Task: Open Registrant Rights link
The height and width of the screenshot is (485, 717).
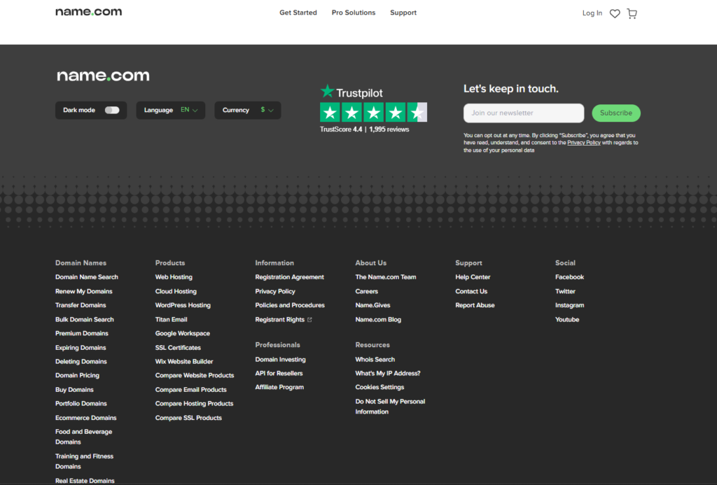Action: click(x=280, y=320)
